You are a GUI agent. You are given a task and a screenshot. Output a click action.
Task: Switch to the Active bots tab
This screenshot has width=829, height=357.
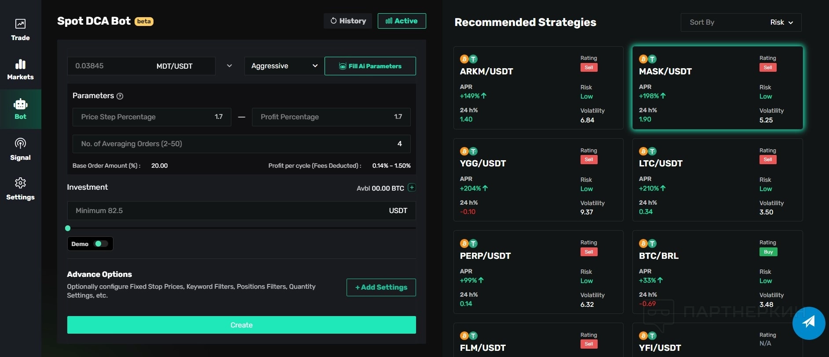(402, 21)
